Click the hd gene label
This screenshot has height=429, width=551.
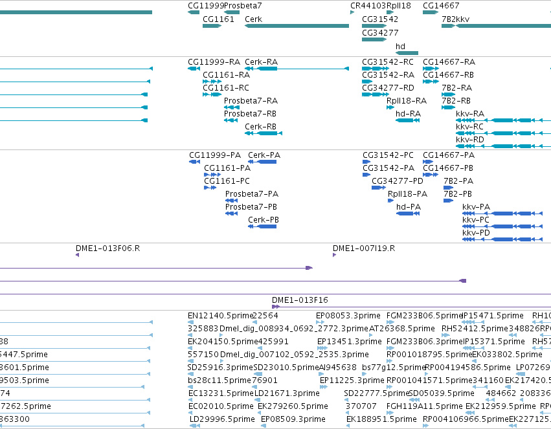tap(401, 47)
